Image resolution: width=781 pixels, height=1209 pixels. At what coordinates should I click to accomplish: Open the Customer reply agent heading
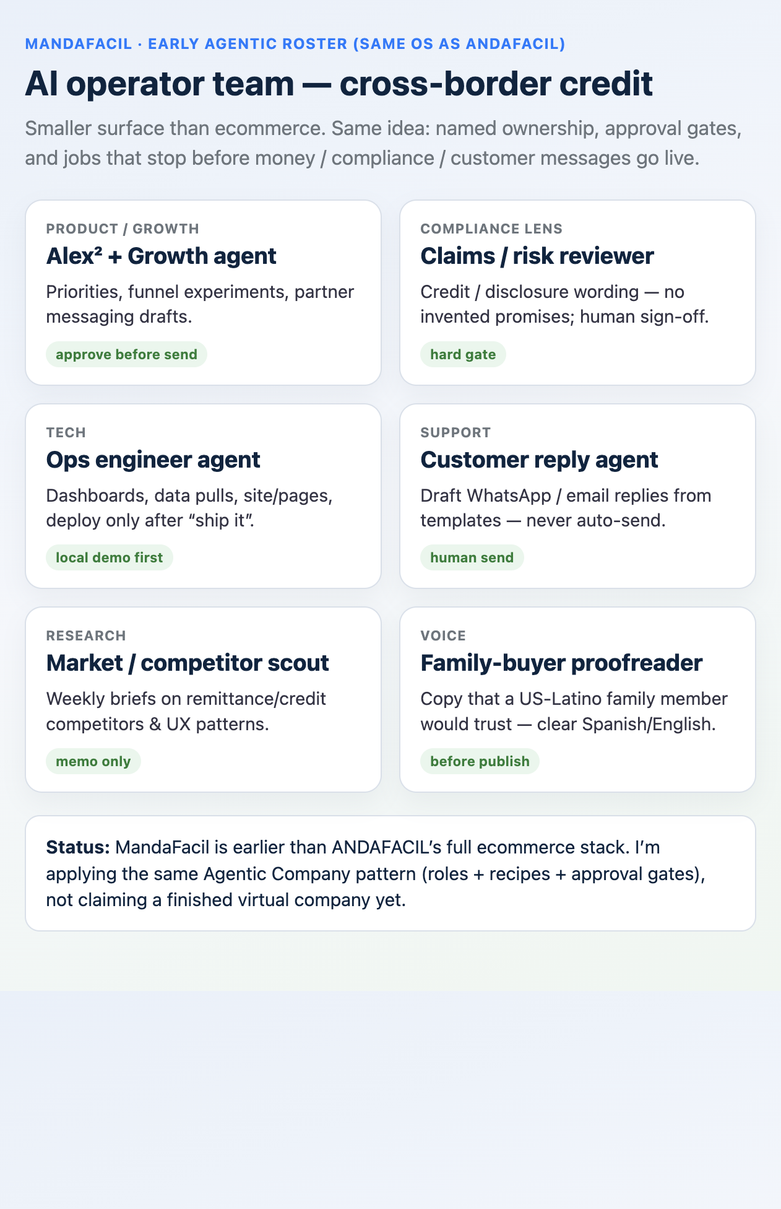539,460
